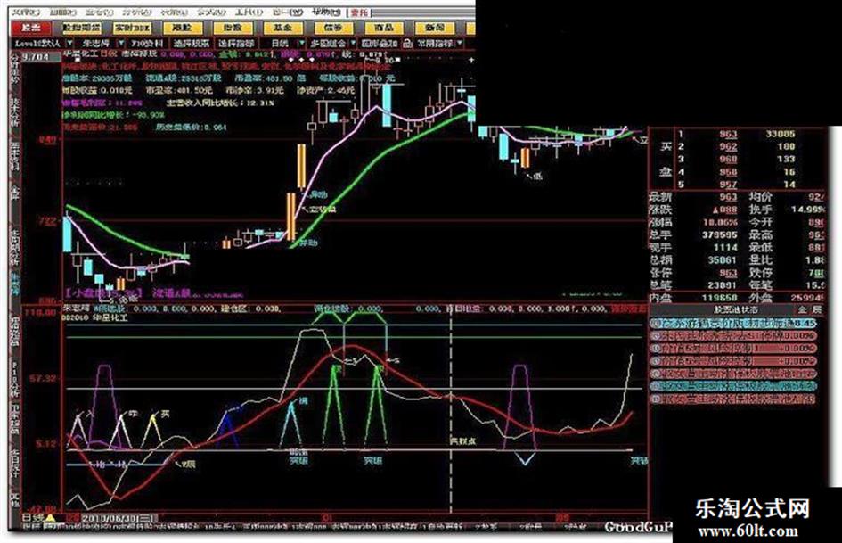Click the 选择股票 toolbar item
Image resolution: width=842 pixels, height=543 pixels.
(192, 43)
